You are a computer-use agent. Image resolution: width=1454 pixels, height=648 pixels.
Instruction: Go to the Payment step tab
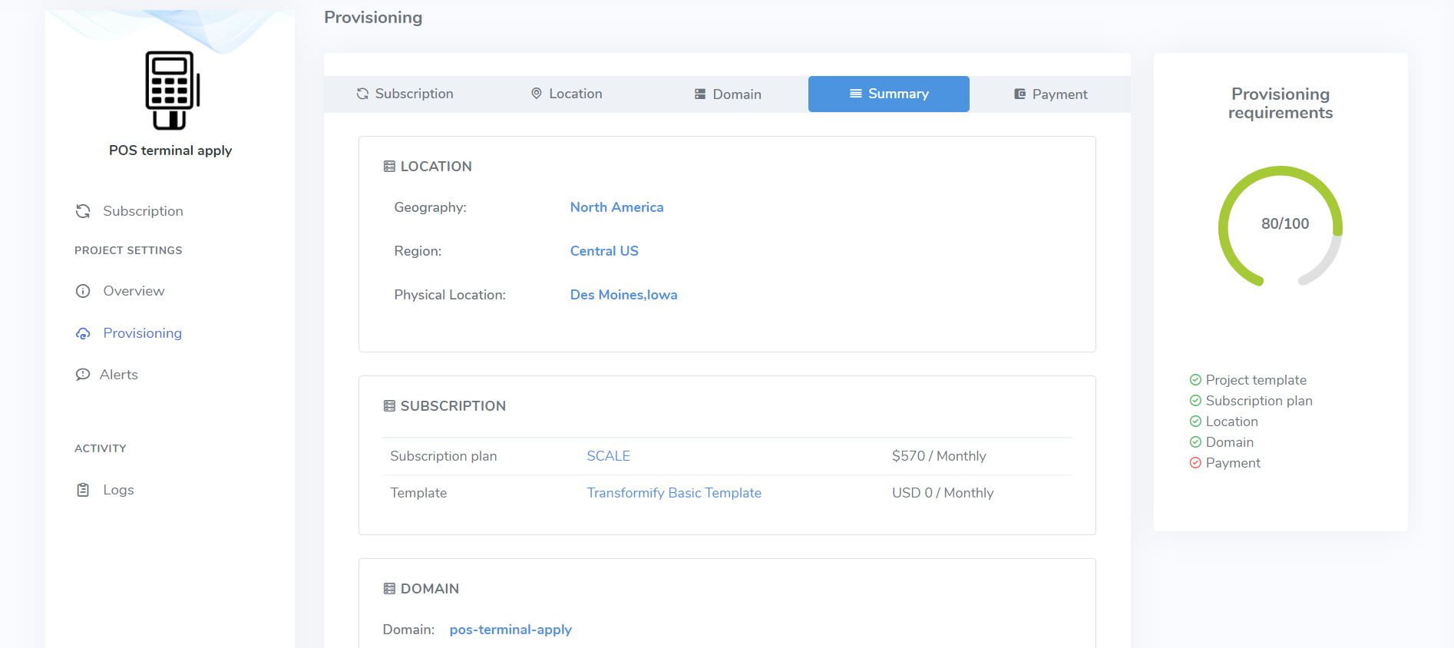[1050, 94]
